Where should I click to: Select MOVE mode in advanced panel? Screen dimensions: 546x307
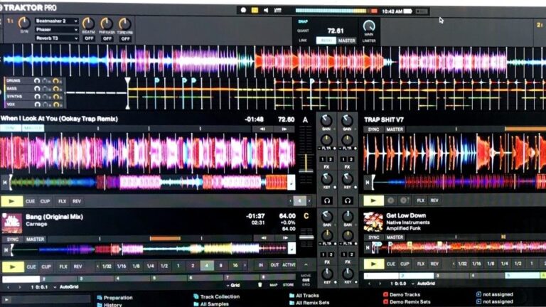(306, 276)
